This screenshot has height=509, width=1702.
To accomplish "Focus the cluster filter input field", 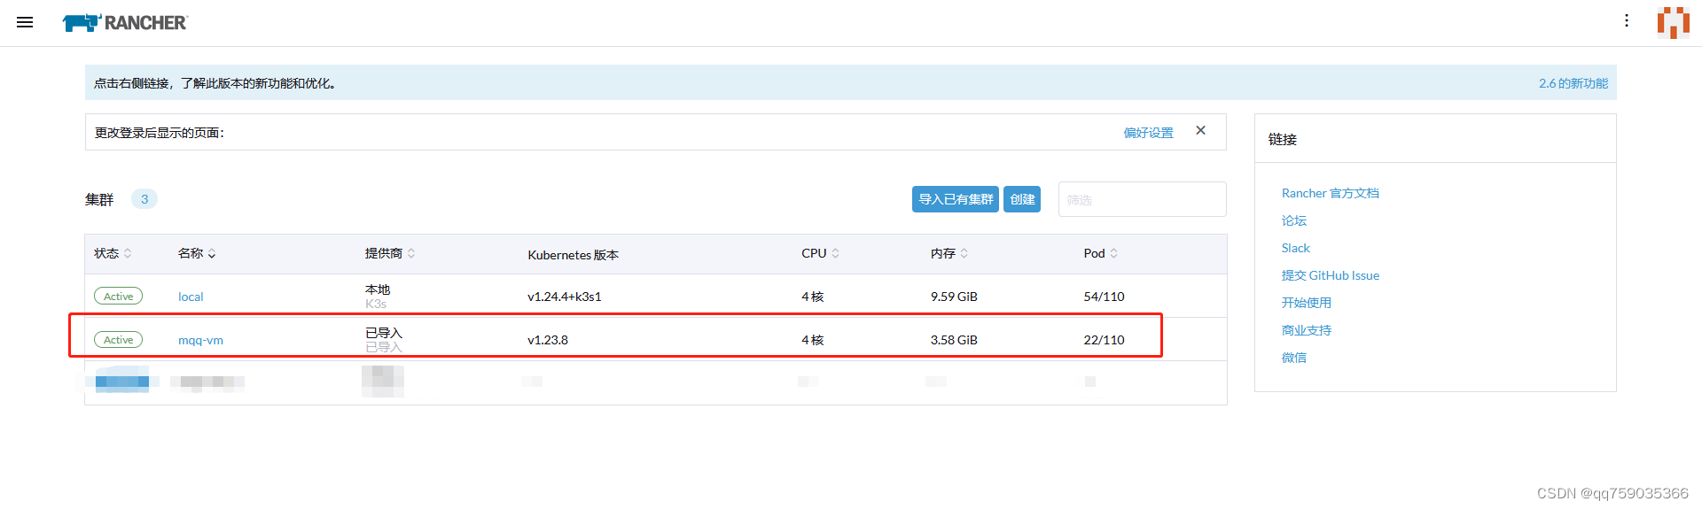I will pyautogui.click(x=1142, y=199).
